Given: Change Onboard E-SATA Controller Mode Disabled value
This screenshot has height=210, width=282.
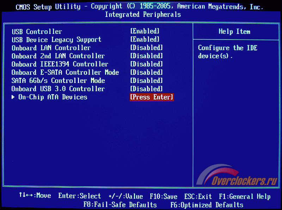Looking at the screenshot, I should tap(146, 72).
